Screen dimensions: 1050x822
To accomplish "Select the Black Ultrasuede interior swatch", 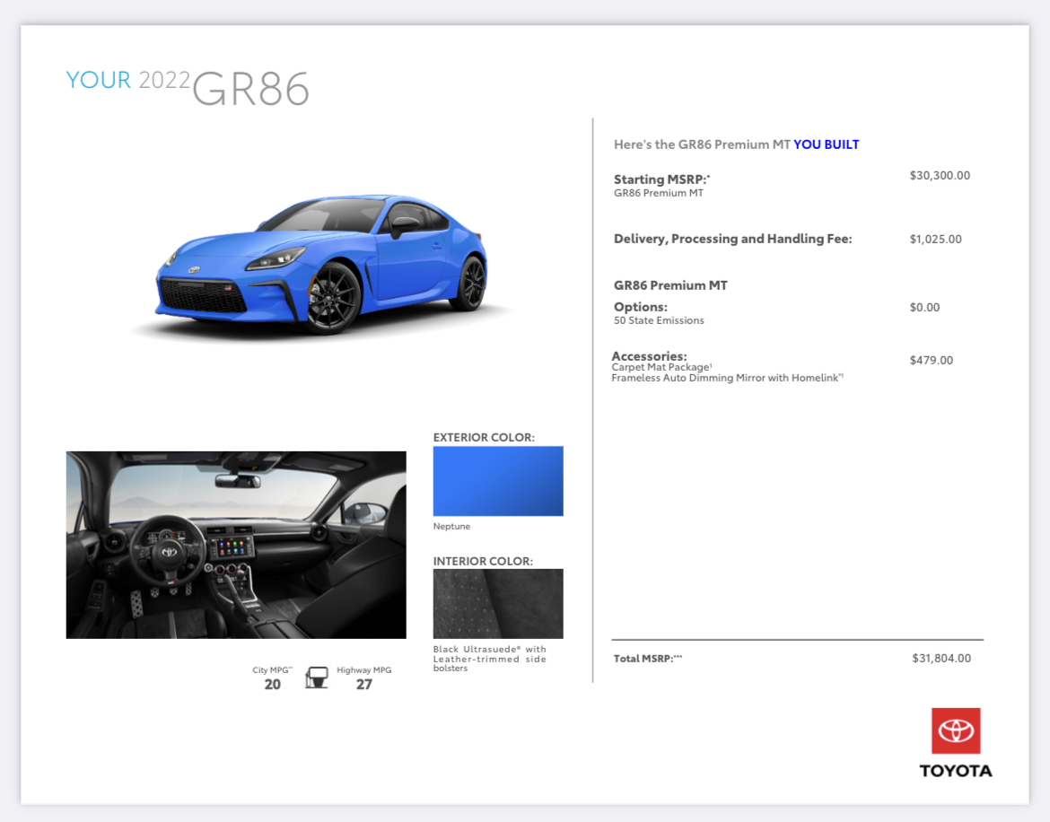I will (498, 604).
